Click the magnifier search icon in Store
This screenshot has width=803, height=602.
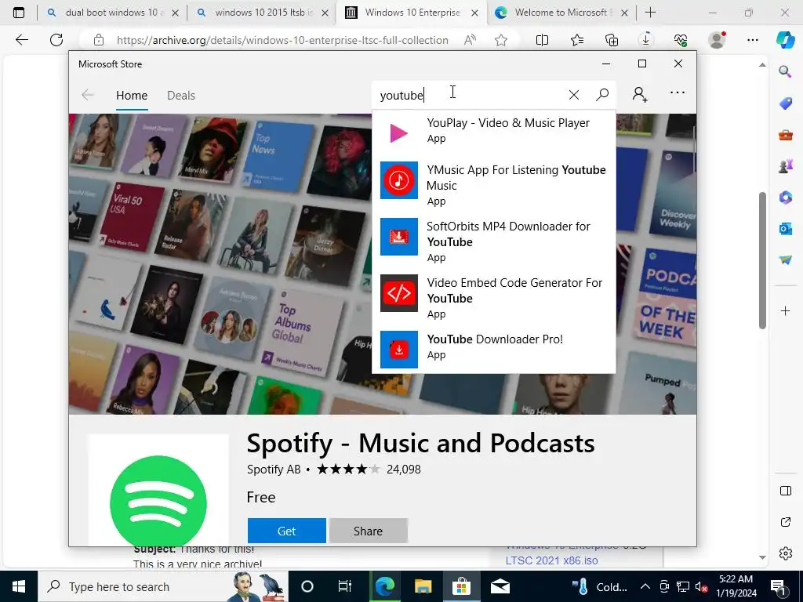tap(602, 95)
